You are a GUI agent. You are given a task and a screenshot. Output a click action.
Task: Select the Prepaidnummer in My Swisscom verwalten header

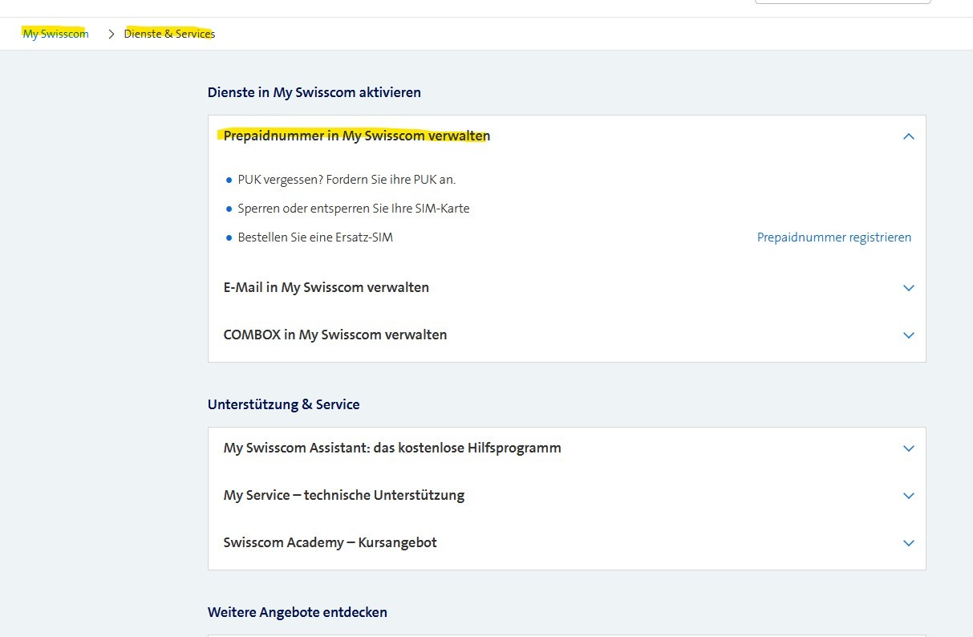(x=356, y=136)
